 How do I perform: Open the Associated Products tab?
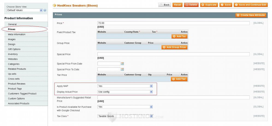[26, 103]
